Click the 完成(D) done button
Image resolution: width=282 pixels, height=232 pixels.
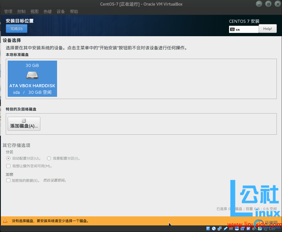pyautogui.click(x=16, y=29)
